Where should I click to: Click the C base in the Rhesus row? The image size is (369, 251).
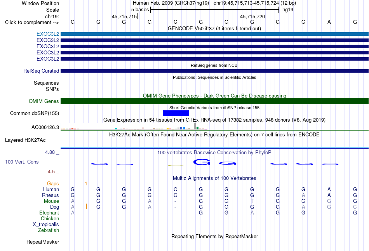[x=175, y=195]
